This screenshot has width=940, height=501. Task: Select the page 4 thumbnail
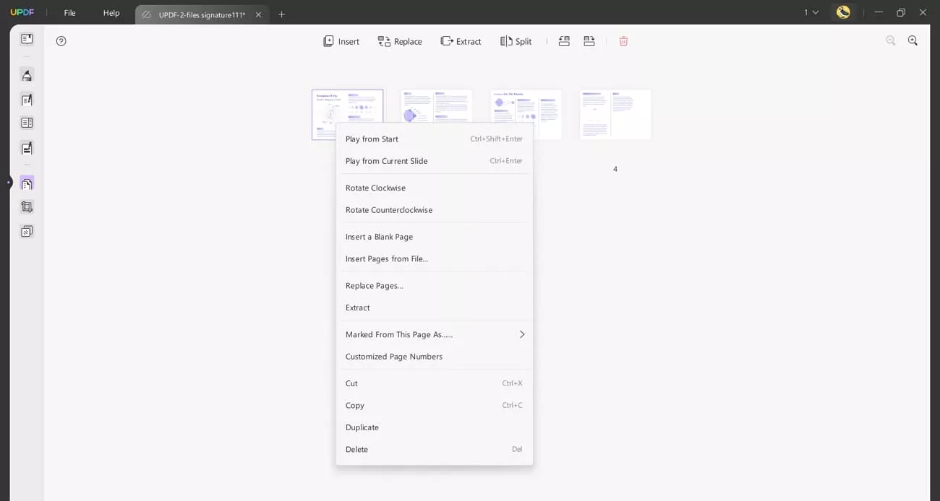tap(615, 113)
